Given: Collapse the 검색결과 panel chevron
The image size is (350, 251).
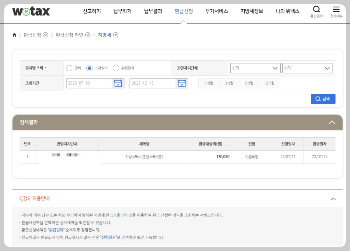Looking at the screenshot, I should tap(332, 122).
